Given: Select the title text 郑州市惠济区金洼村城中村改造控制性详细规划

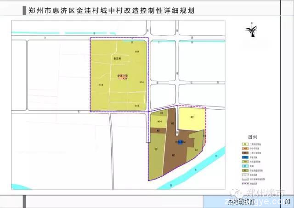Looking at the screenshot, I should (x=111, y=11).
